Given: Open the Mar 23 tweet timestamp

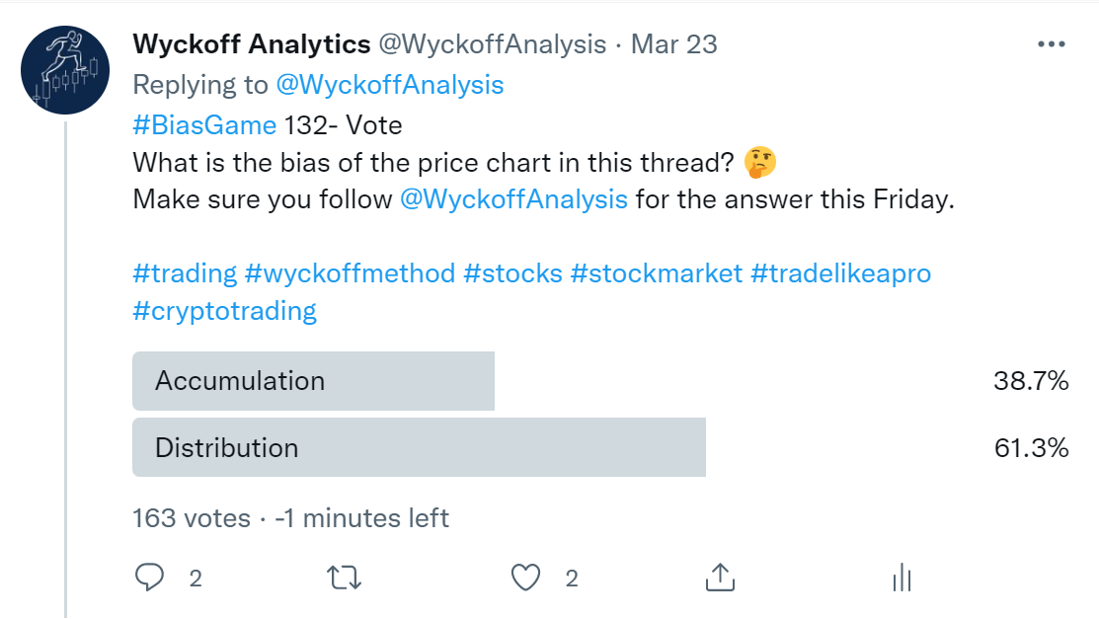Looking at the screenshot, I should pyautogui.click(x=674, y=44).
